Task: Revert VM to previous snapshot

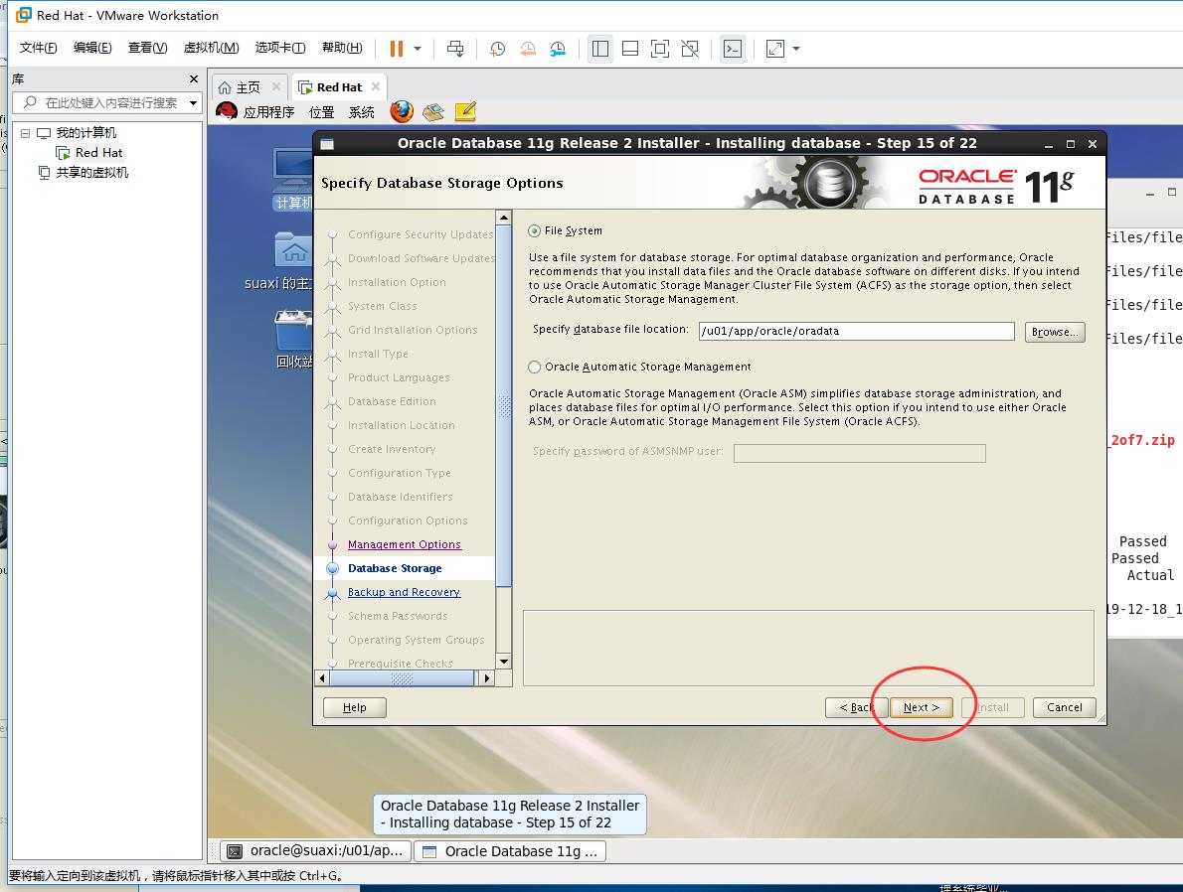Action: pos(527,49)
